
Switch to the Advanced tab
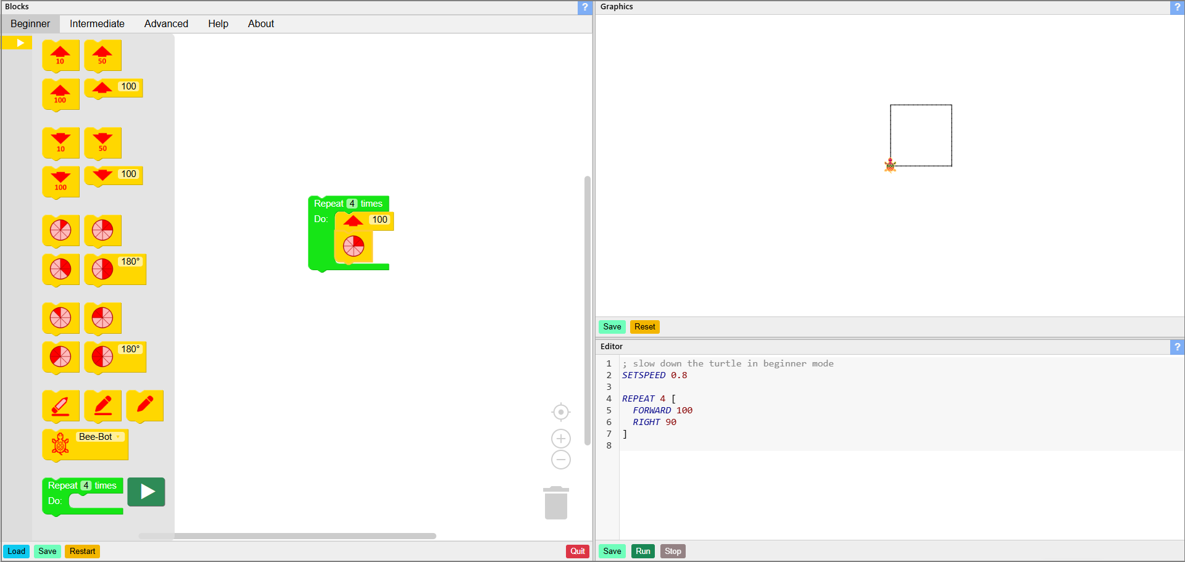tap(166, 24)
